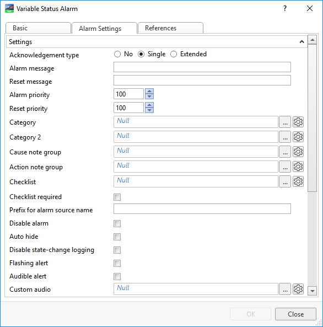
Task: Check Disable state-change logging
Action: [x=117, y=250]
